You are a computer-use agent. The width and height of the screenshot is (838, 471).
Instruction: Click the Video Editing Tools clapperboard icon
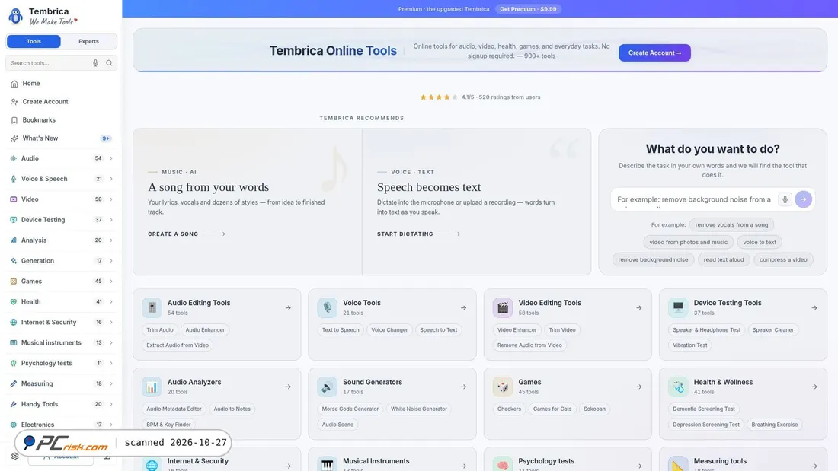coord(502,307)
